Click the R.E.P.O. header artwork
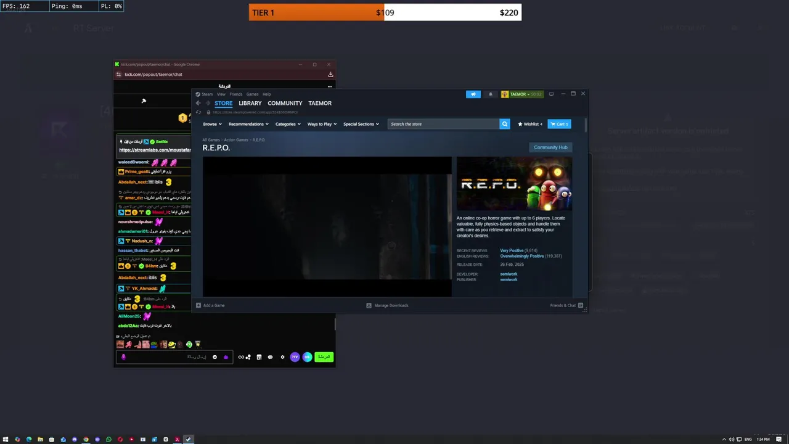Image resolution: width=789 pixels, height=444 pixels. click(514, 184)
